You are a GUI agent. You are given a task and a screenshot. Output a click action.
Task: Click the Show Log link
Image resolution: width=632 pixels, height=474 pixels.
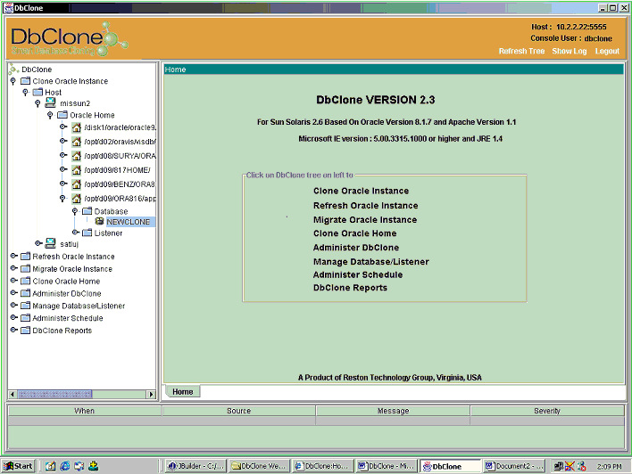point(570,51)
